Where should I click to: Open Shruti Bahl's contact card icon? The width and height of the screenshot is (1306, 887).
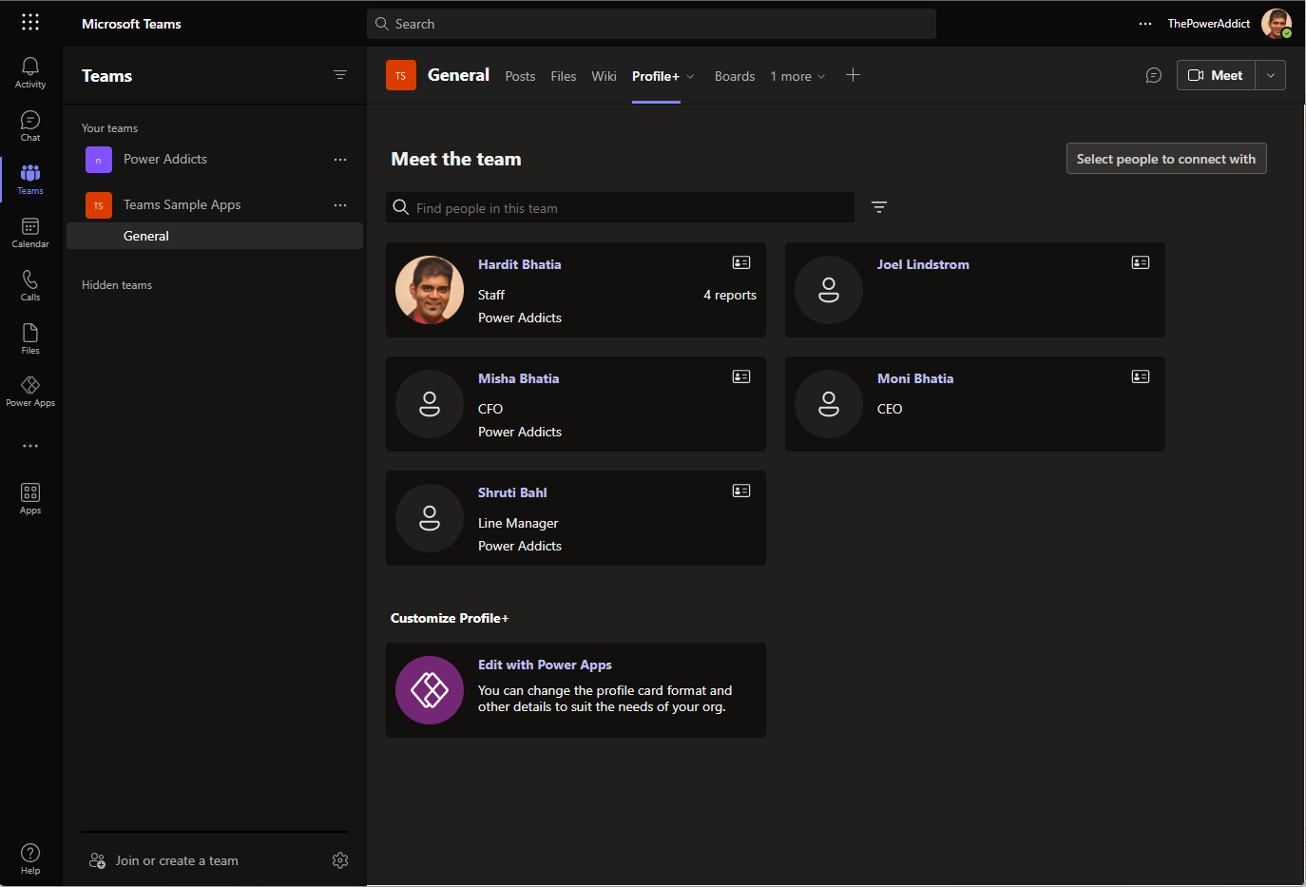click(x=741, y=491)
